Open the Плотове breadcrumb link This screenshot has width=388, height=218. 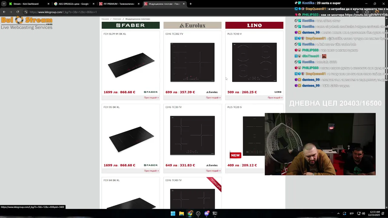117,19
